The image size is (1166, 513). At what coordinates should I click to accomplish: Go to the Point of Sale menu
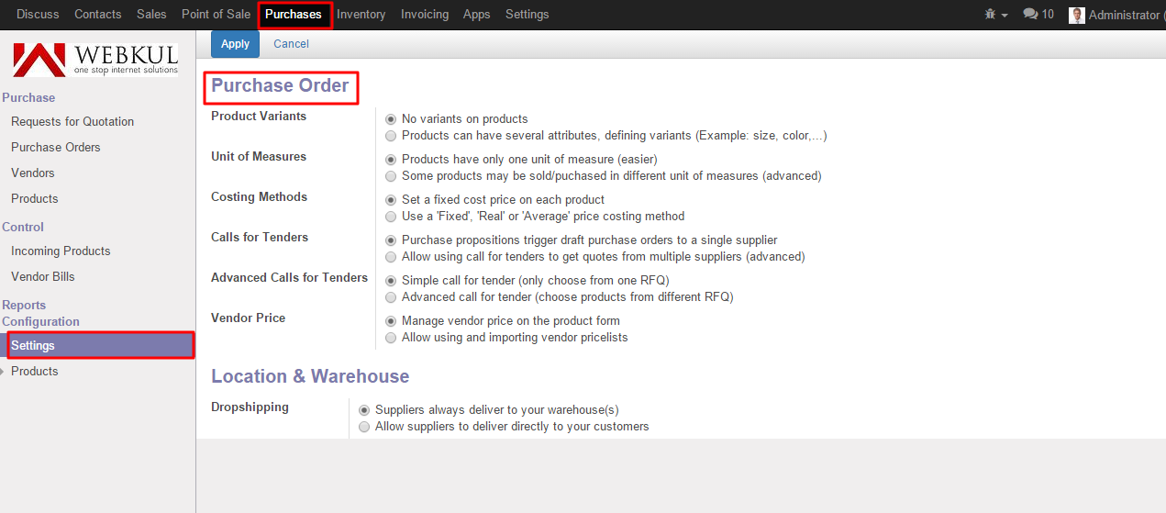coord(216,15)
